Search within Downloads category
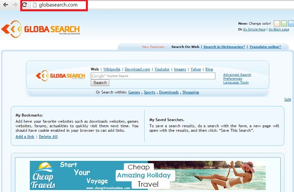 coord(169,92)
